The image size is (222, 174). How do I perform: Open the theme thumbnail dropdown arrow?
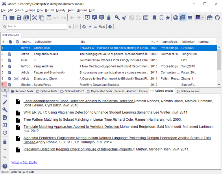click(203, 17)
